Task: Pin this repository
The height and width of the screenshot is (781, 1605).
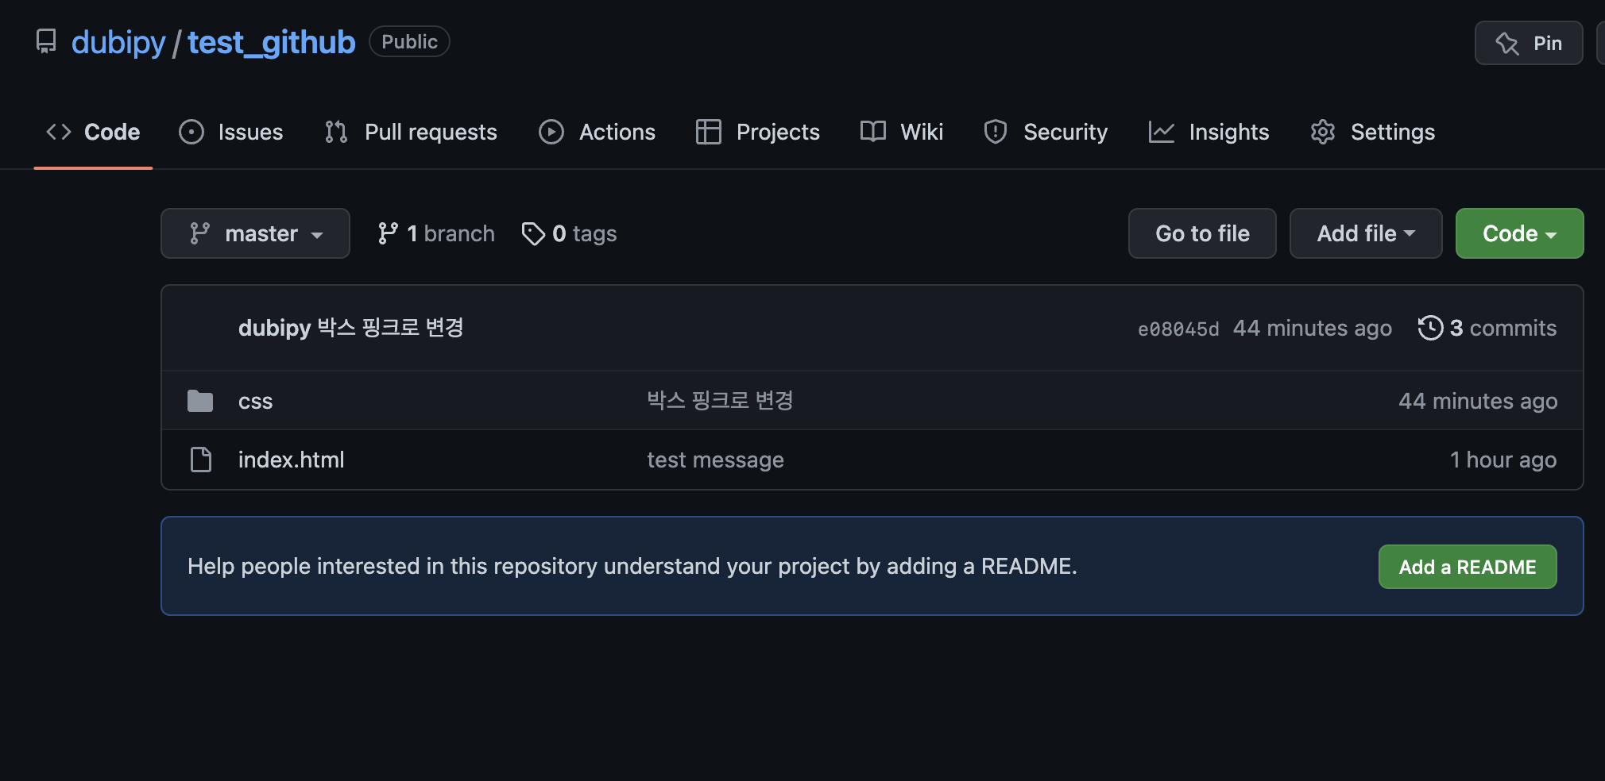Action: point(1528,43)
